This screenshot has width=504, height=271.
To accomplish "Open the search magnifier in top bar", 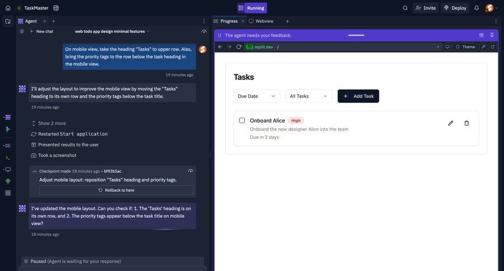I will pyautogui.click(x=405, y=8).
